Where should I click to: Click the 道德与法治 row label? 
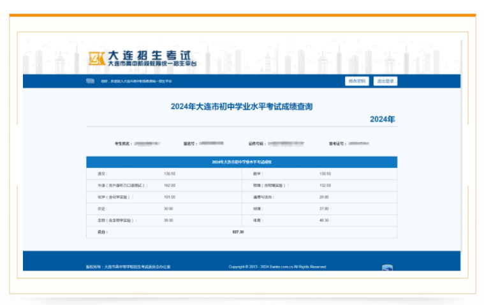[264, 197]
